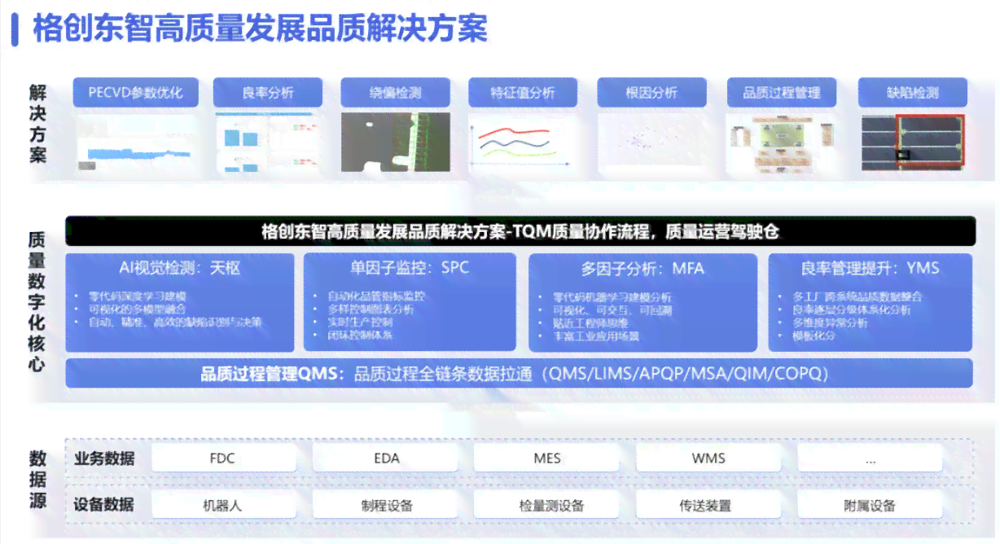1000x544 pixels.
Task: Click the 品质过程管理QMS bar
Action: coord(520,374)
